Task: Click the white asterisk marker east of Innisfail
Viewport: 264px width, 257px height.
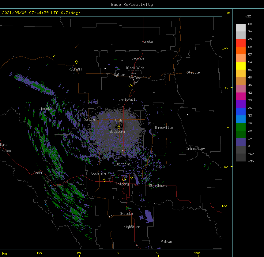Action: tap(154, 92)
